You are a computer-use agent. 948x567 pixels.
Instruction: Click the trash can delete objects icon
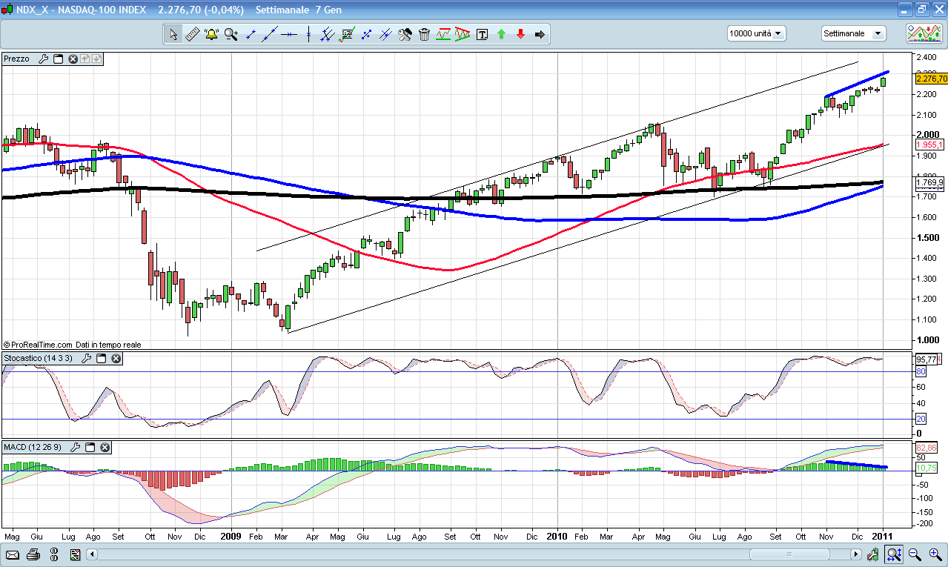click(424, 34)
